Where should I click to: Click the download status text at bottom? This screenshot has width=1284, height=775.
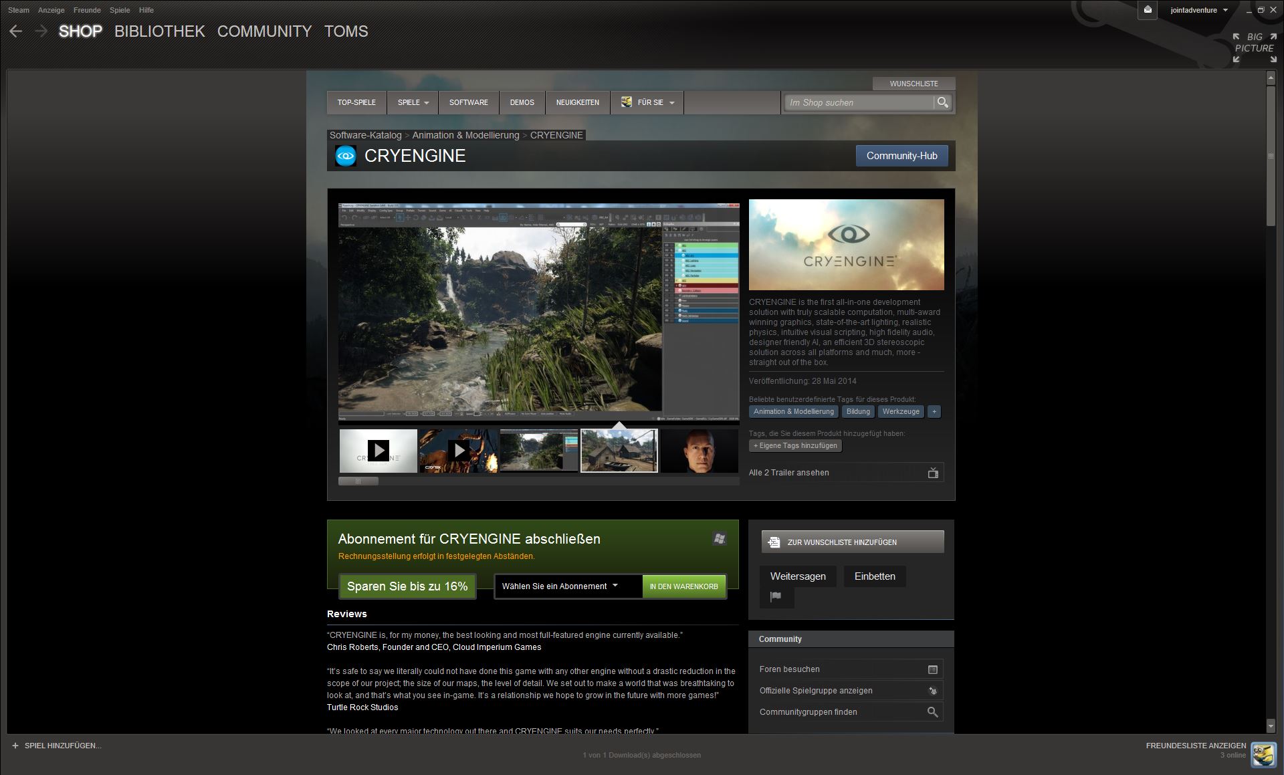click(x=642, y=755)
